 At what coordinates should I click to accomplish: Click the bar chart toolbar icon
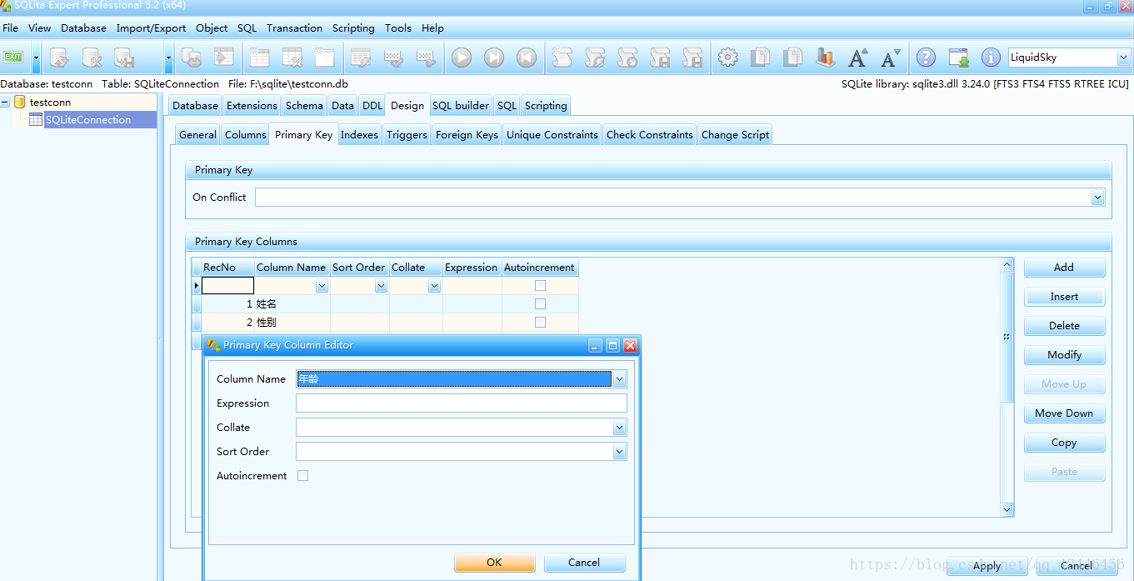tap(825, 58)
